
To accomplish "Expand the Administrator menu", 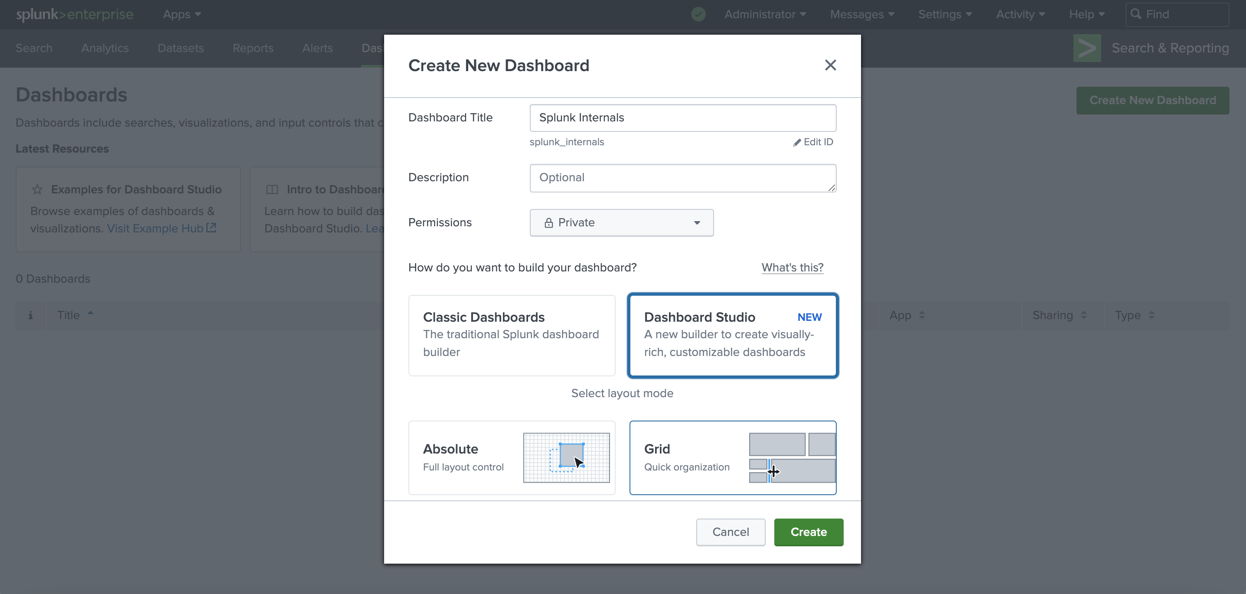I will 765,14.
